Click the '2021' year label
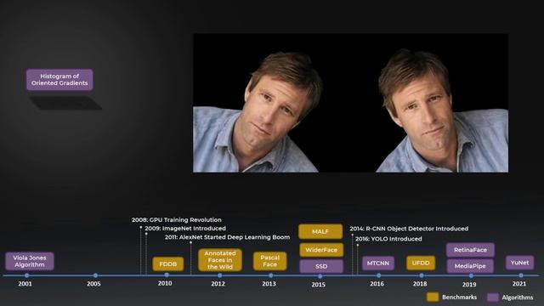544x306 pixels. point(519,284)
